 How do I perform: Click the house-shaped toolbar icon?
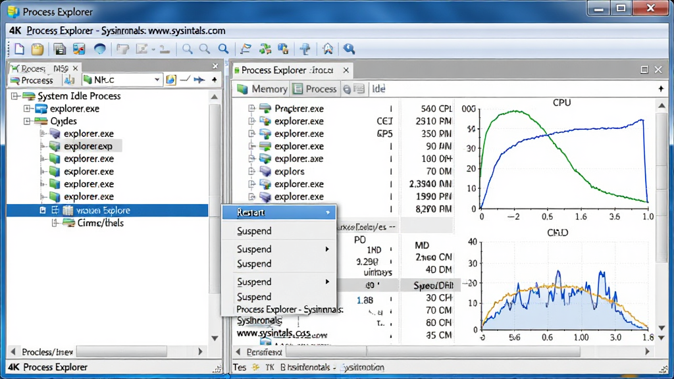click(328, 49)
